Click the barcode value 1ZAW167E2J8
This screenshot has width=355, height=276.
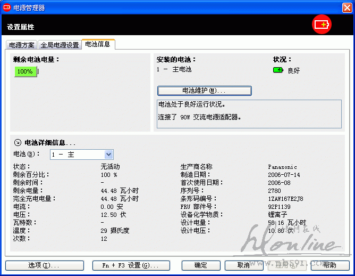click(x=285, y=199)
